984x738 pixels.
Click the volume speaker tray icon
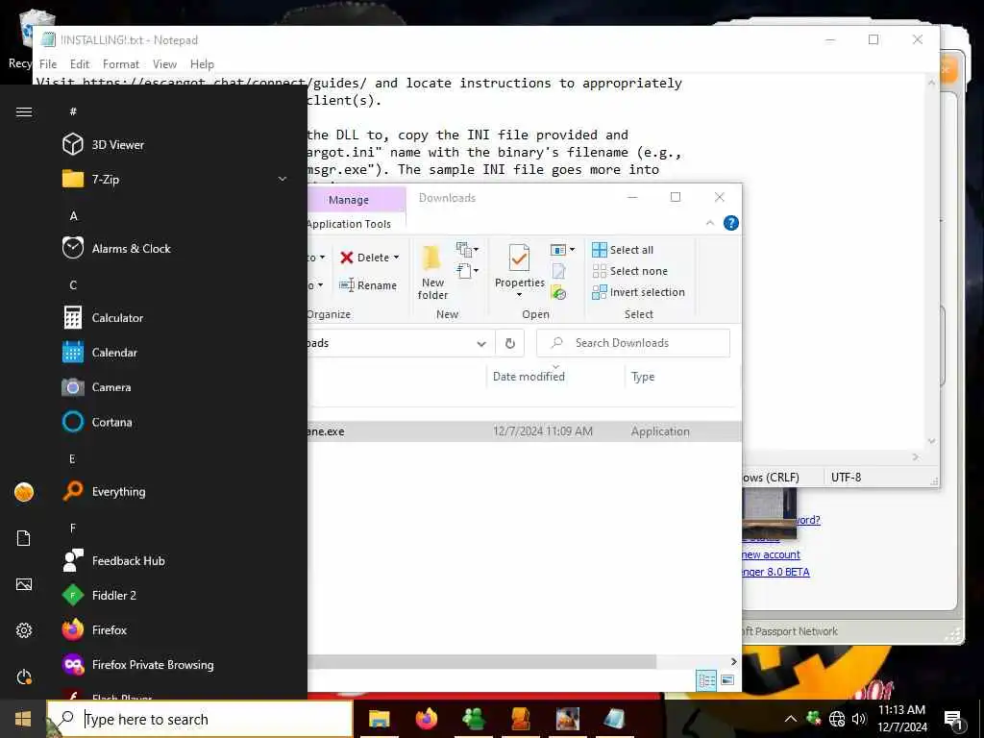(859, 719)
